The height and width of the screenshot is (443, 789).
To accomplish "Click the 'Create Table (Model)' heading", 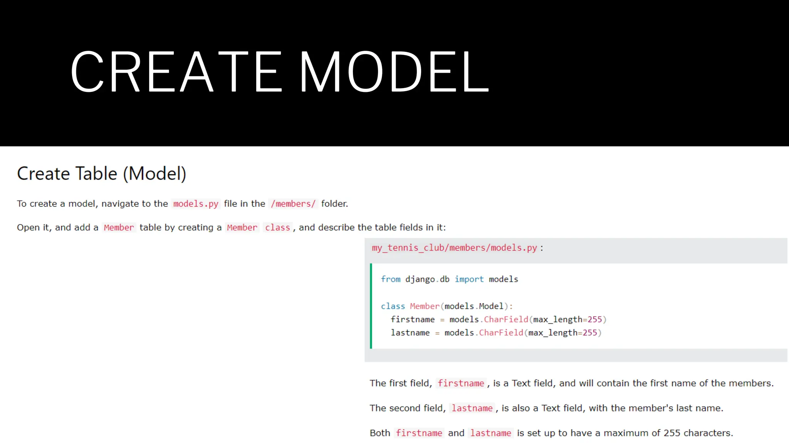I will pyautogui.click(x=102, y=173).
